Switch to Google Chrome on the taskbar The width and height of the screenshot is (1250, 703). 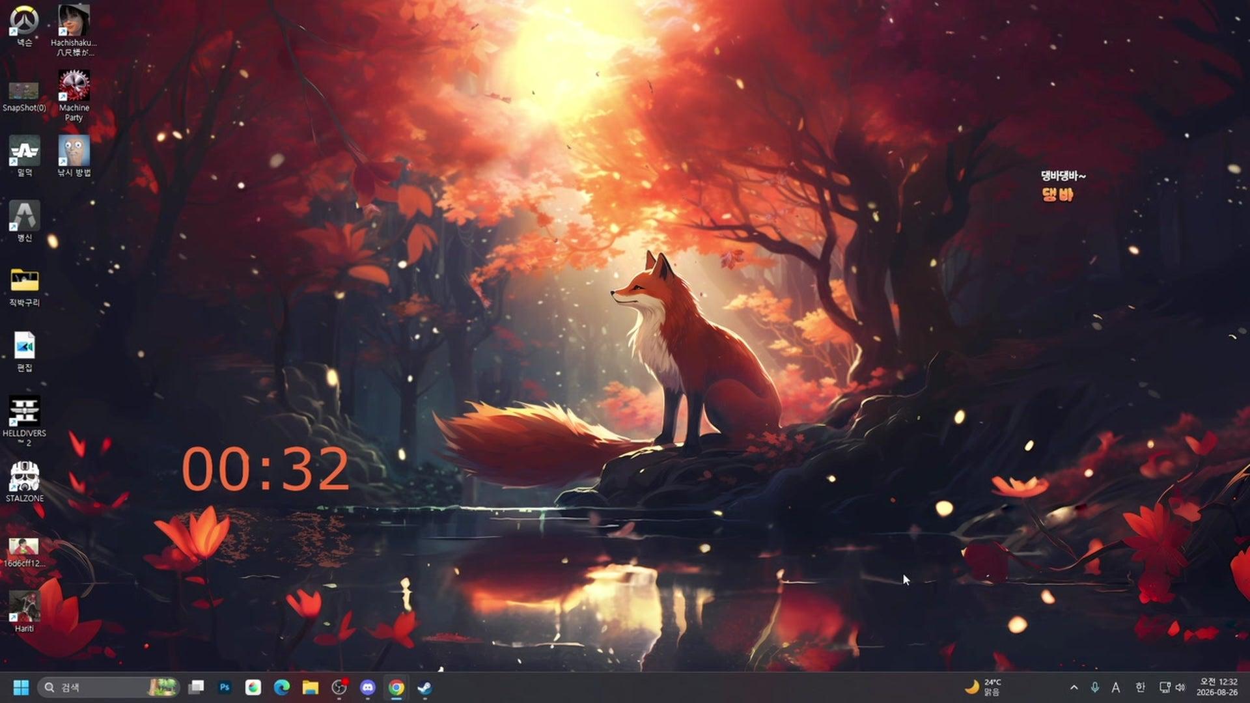pyautogui.click(x=396, y=687)
